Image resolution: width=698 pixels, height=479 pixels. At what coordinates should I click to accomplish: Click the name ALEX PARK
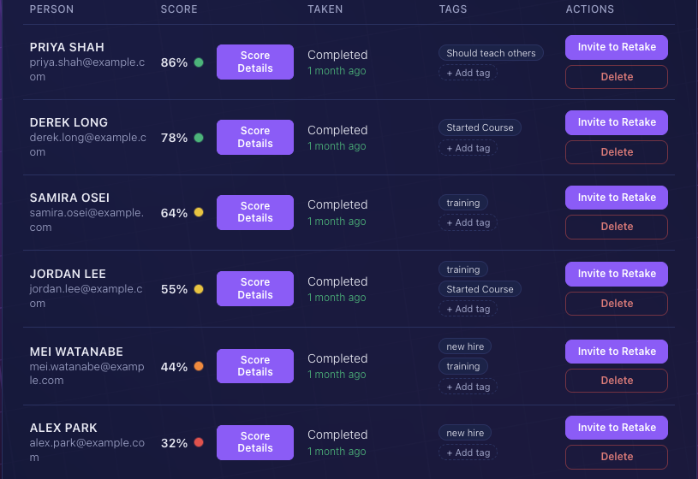coord(63,428)
